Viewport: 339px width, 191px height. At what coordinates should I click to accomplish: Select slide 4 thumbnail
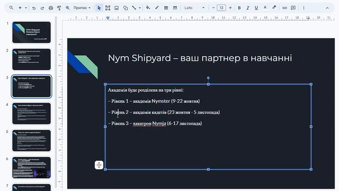(x=32, y=114)
